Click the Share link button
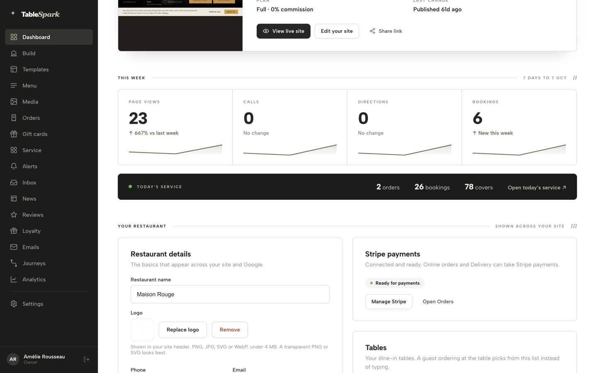 click(386, 31)
